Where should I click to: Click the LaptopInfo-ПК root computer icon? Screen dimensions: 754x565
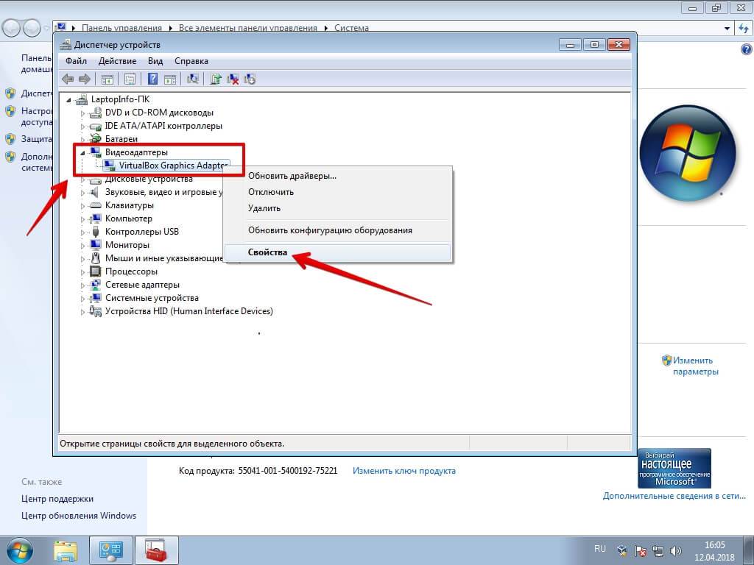coord(82,99)
